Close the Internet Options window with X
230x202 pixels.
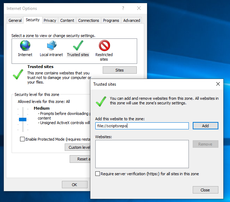139,8
